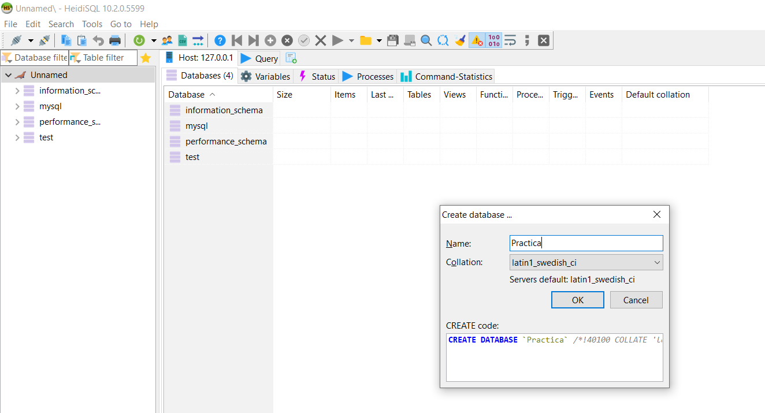Switch to the Status tab
This screenshot has width=765, height=413.
tap(317, 76)
